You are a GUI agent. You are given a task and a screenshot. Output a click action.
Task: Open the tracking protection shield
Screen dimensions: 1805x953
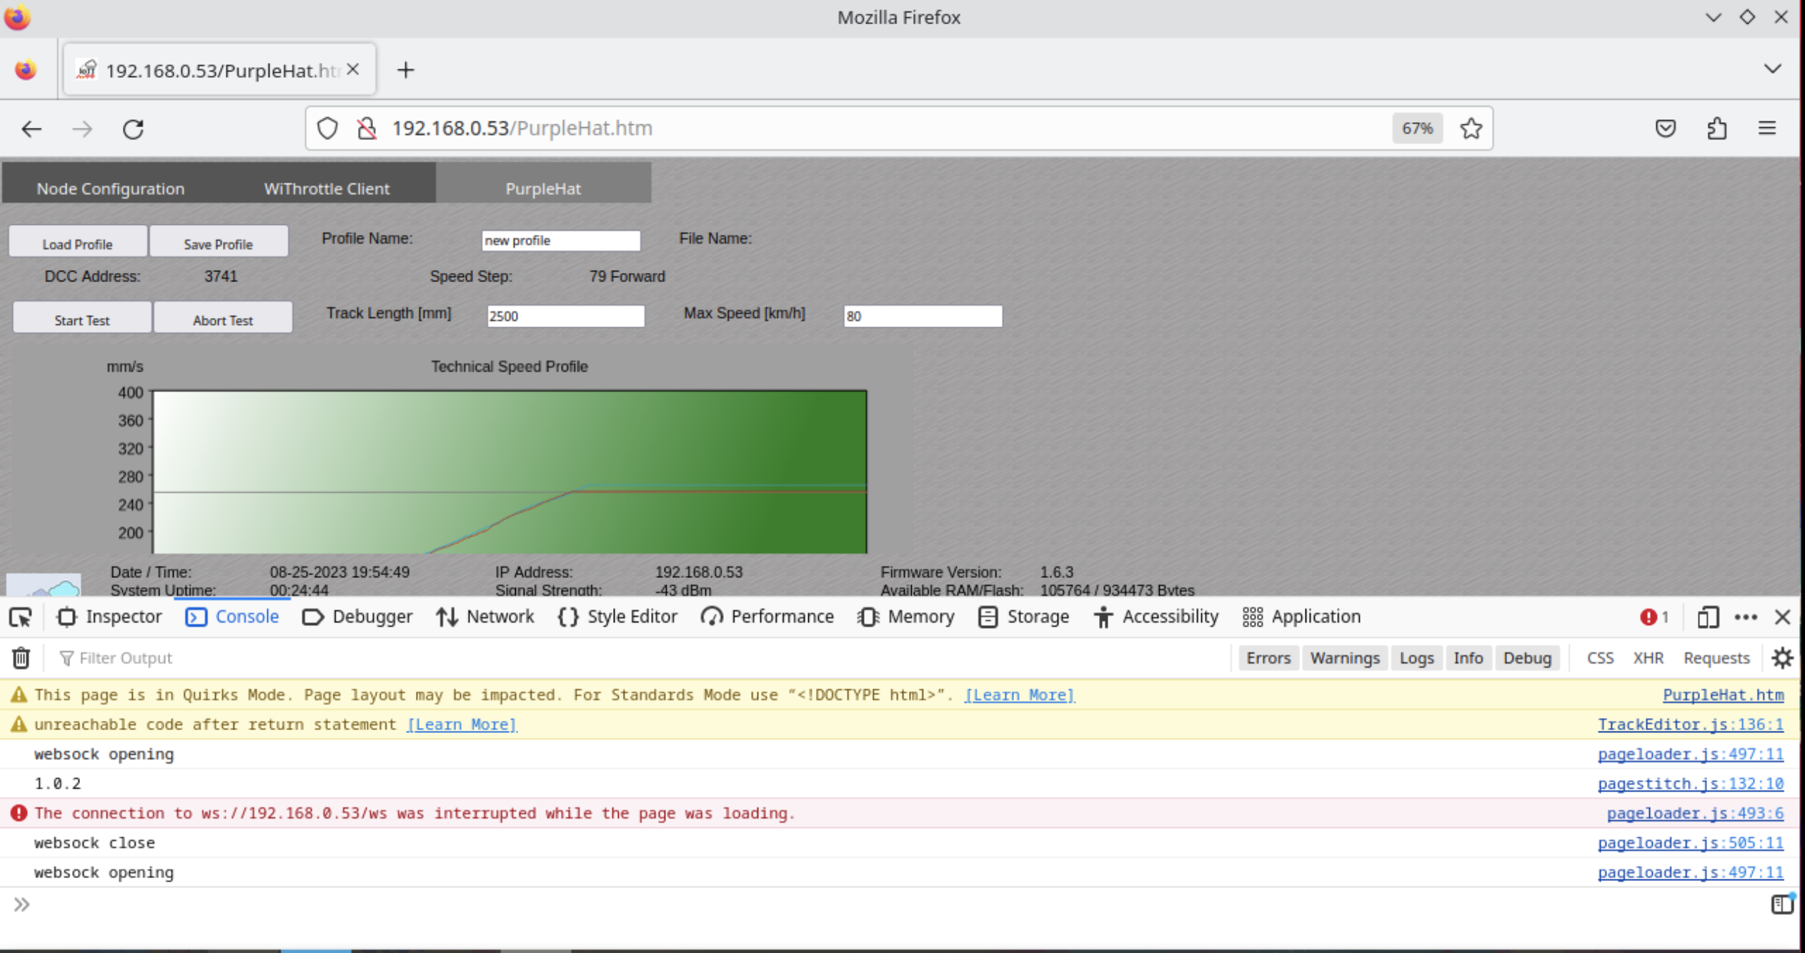tap(327, 129)
